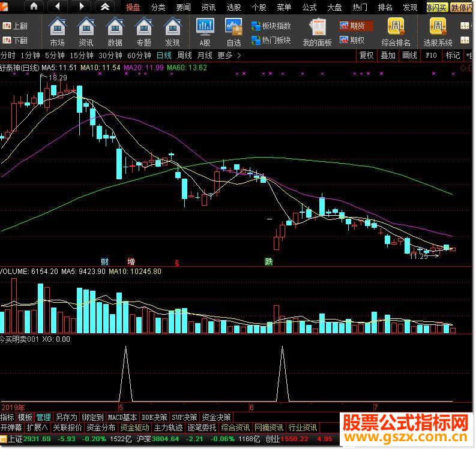
Task: Click 下翻 page-down button
Action: click(15, 40)
